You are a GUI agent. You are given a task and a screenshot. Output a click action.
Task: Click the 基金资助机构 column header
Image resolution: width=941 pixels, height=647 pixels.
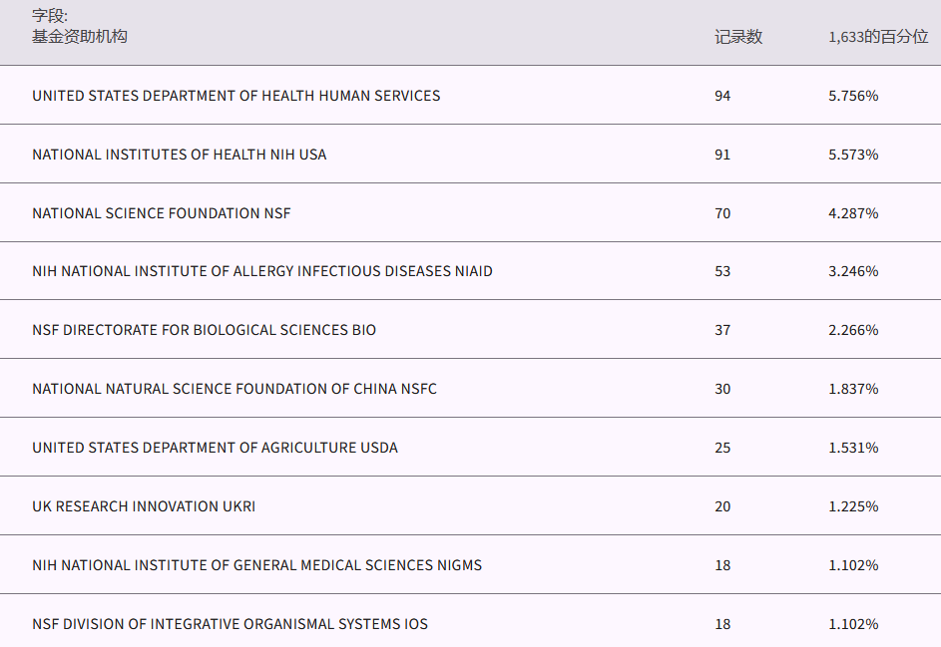click(80, 37)
